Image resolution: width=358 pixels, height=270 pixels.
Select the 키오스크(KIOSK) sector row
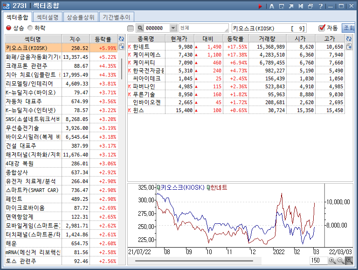point(61,48)
